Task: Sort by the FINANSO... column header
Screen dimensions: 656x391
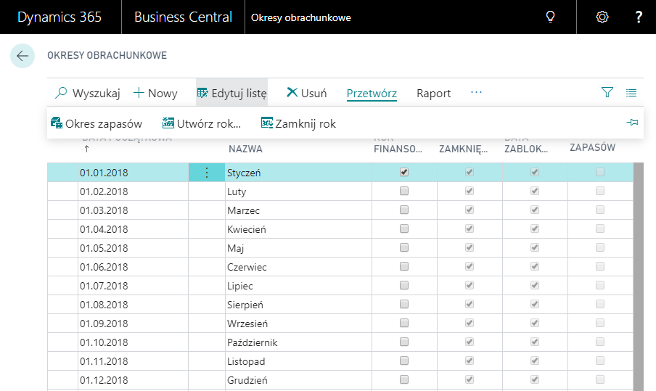Action: point(398,149)
